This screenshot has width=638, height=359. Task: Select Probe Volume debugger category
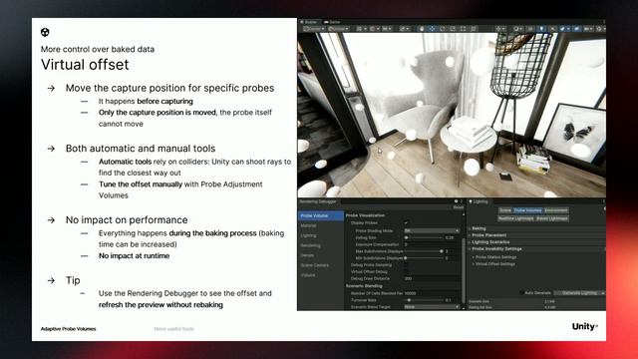(321, 215)
